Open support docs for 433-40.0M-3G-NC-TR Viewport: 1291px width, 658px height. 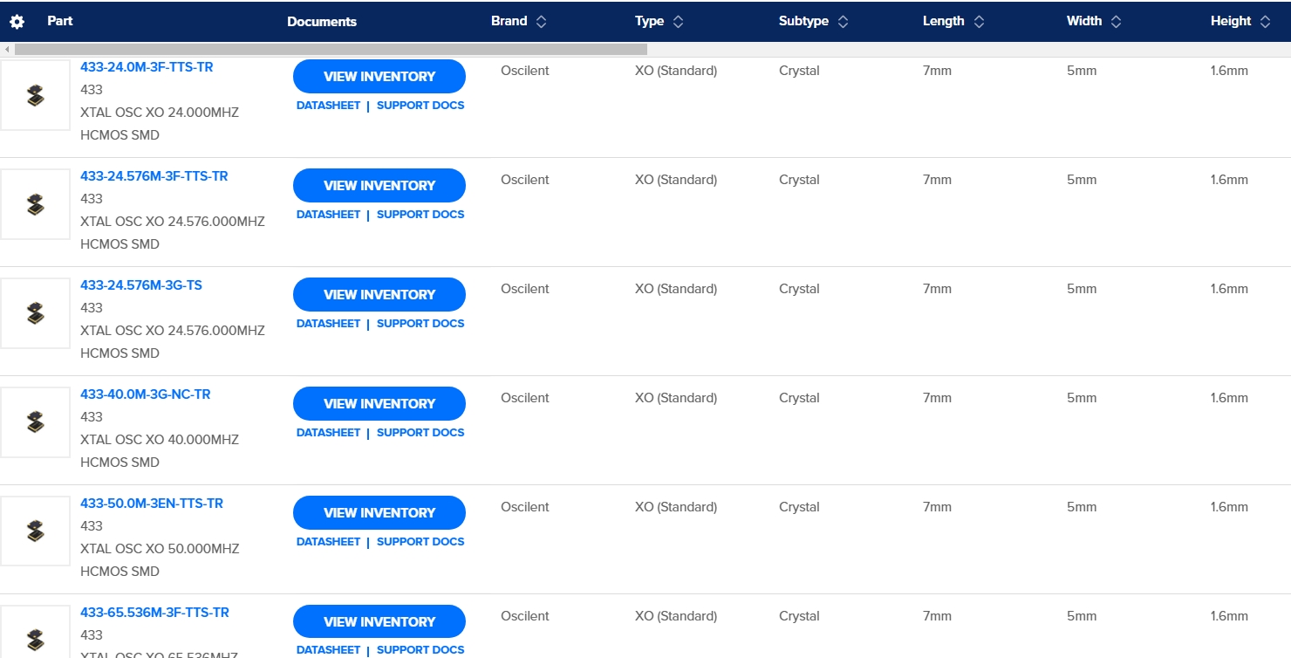pyautogui.click(x=420, y=433)
